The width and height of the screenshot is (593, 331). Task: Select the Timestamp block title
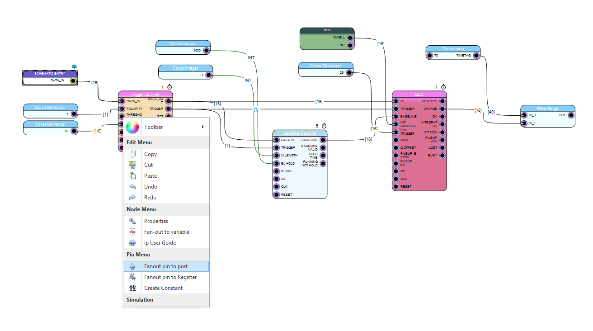click(x=453, y=49)
